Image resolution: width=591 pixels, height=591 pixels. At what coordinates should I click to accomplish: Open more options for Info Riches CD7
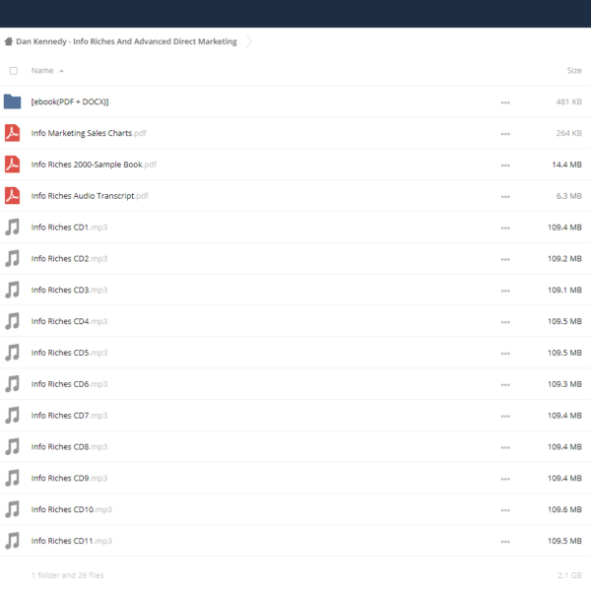(x=505, y=416)
